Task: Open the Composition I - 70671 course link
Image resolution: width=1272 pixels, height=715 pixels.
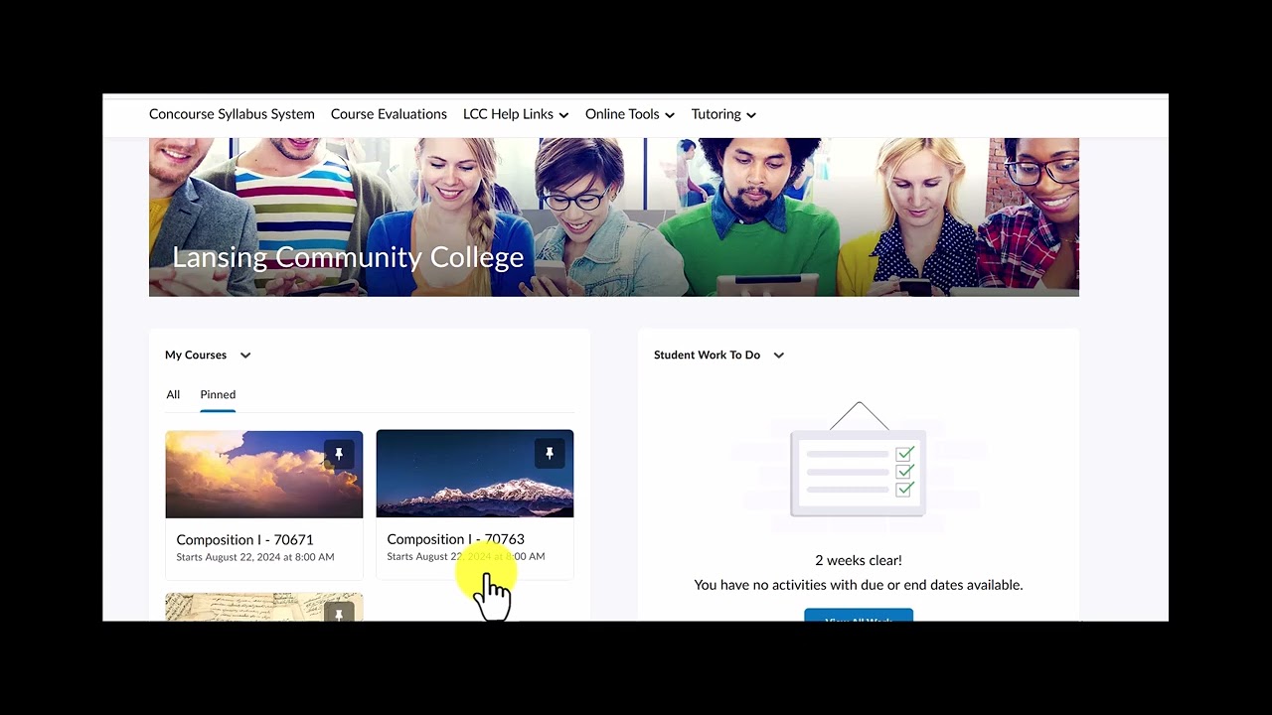Action: [x=244, y=539]
